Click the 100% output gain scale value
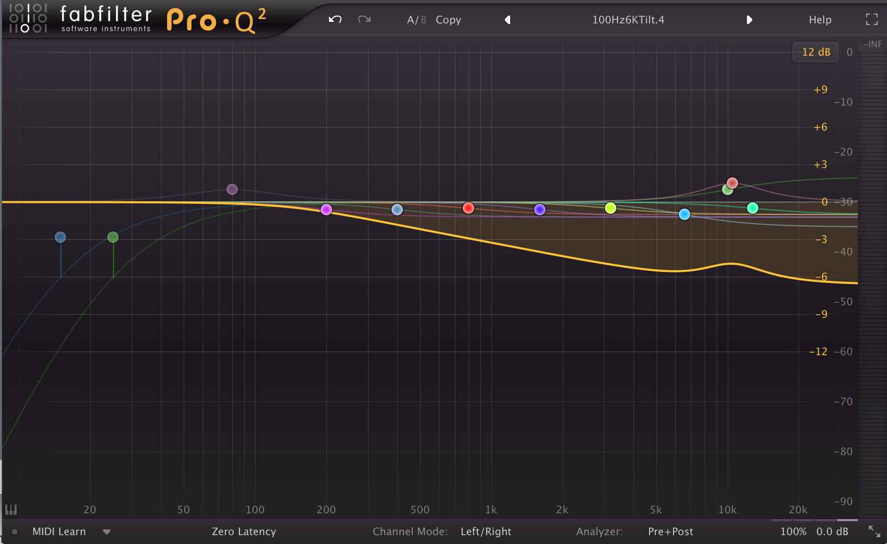 pyautogui.click(x=793, y=532)
